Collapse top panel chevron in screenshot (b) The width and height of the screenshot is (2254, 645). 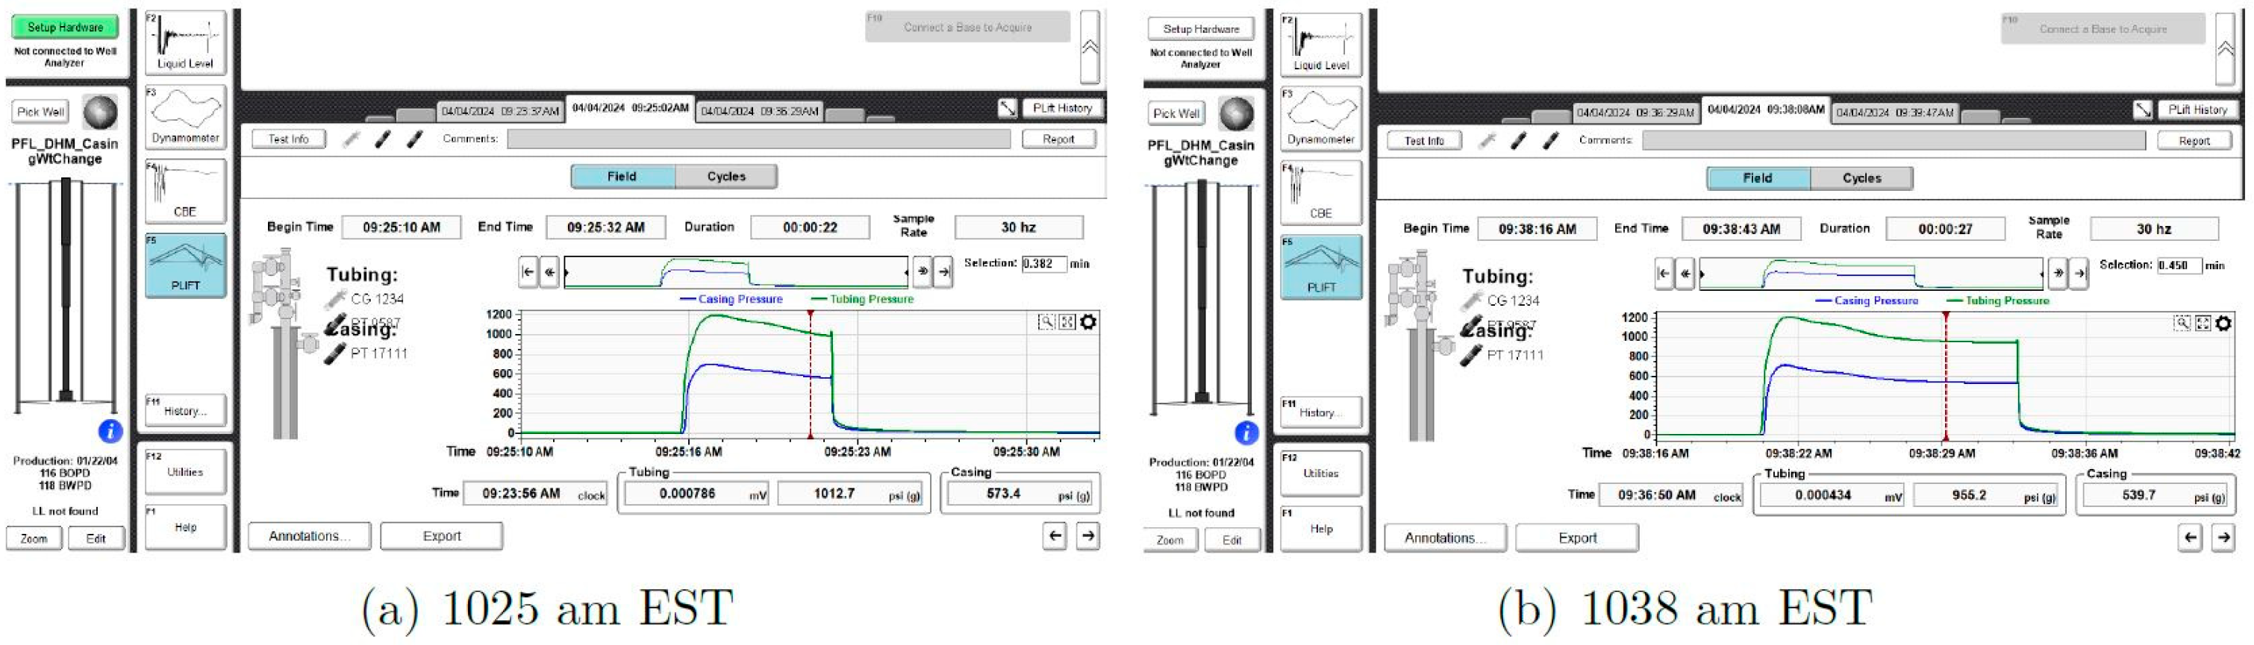2226,49
